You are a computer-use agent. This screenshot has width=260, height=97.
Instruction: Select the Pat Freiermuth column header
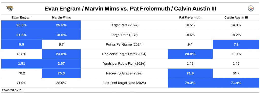(x=190, y=18)
